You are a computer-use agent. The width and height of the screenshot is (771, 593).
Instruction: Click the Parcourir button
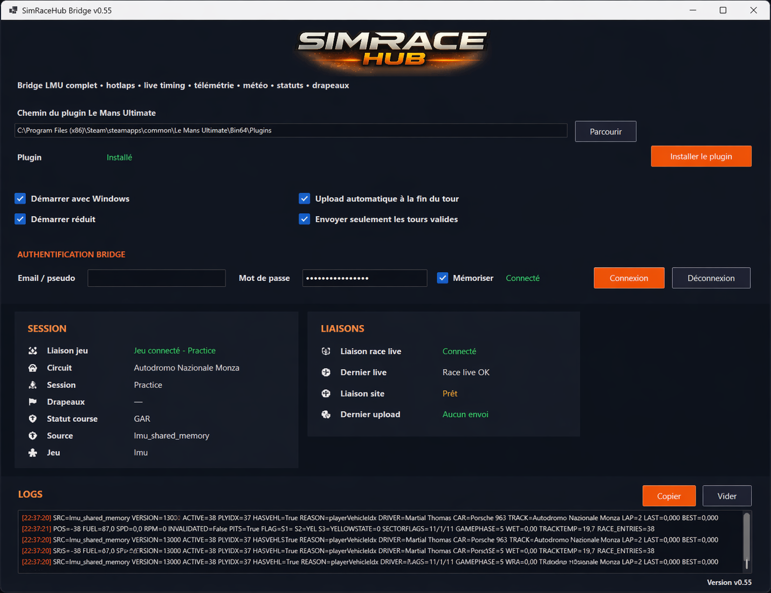[605, 132]
